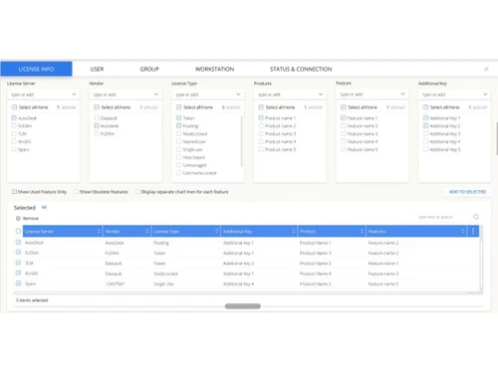
Task: Sort table by Product column arrows
Action: coord(362,231)
